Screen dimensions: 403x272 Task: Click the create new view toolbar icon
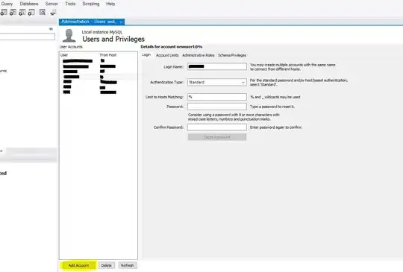pos(13,13)
